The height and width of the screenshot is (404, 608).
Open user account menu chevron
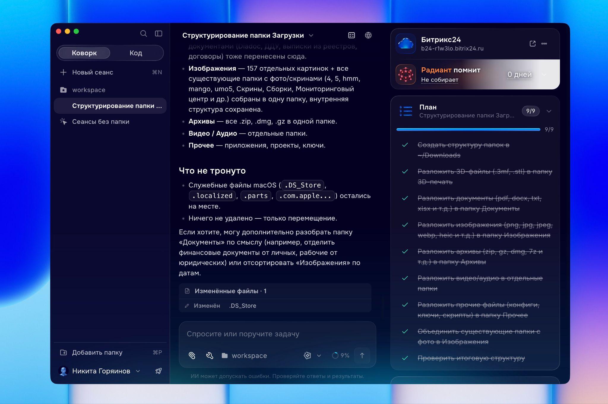(138, 371)
